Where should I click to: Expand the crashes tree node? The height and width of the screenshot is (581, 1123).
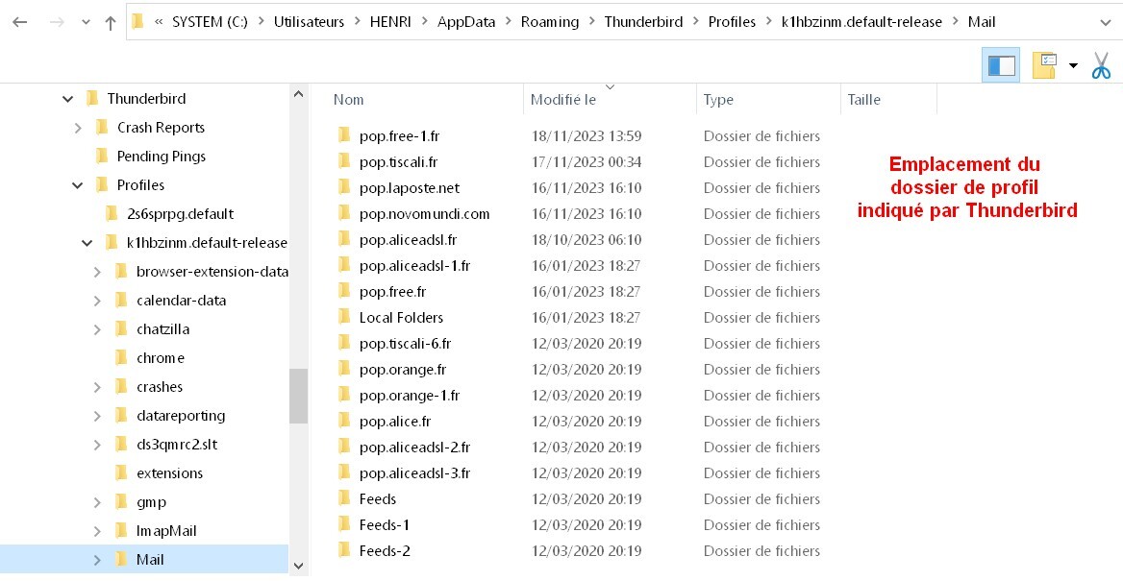tap(97, 387)
